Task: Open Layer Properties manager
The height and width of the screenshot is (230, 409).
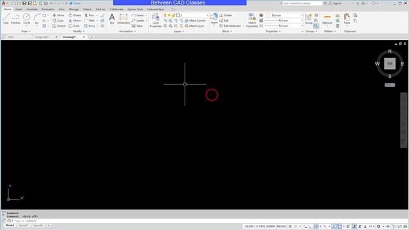Action: click(x=156, y=20)
